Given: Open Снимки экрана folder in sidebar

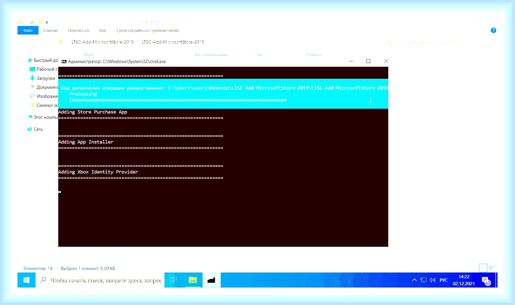Looking at the screenshot, I should (x=44, y=105).
